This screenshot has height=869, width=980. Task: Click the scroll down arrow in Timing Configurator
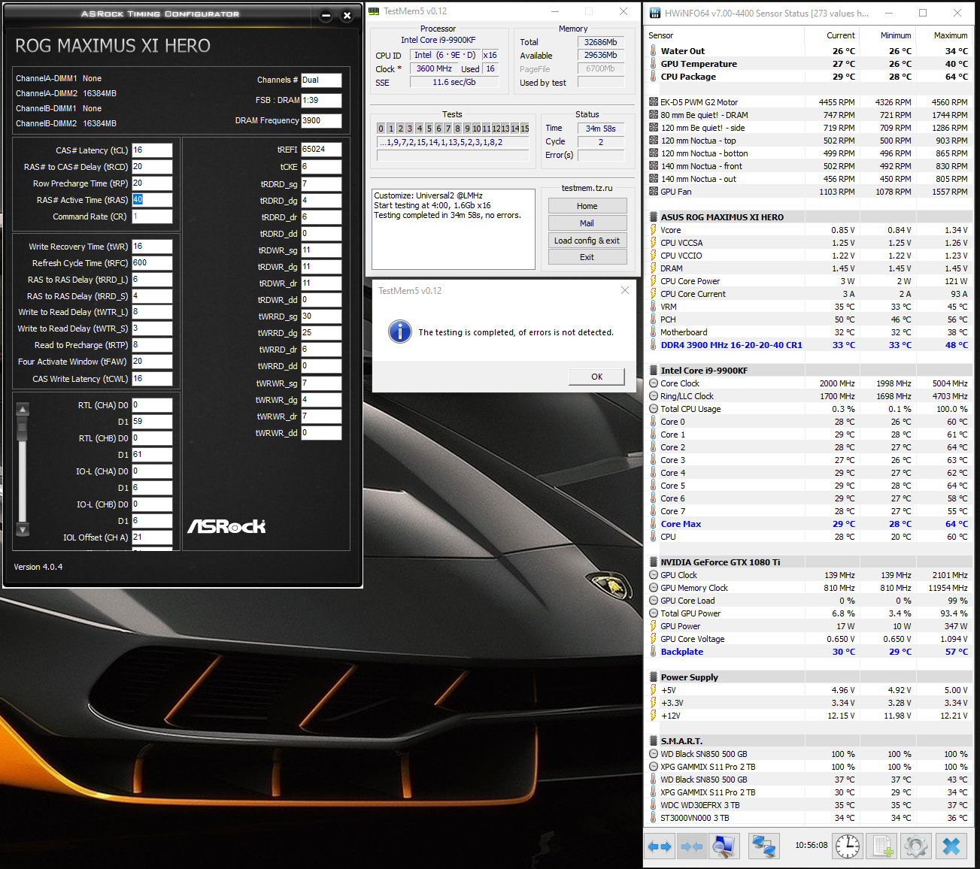point(23,530)
